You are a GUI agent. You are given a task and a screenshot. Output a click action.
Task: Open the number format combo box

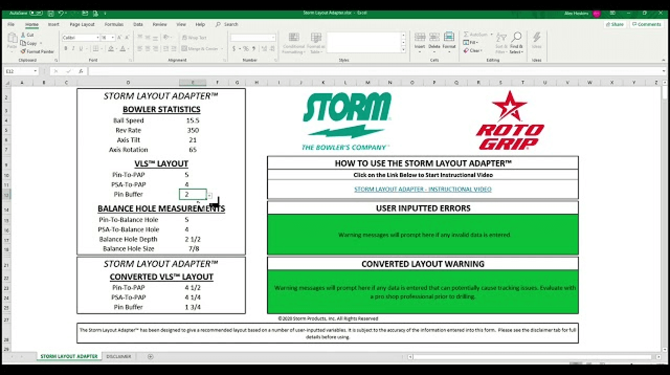coord(253,38)
